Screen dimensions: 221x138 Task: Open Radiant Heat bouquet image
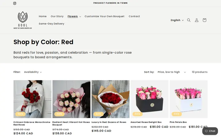click(x=72, y=99)
